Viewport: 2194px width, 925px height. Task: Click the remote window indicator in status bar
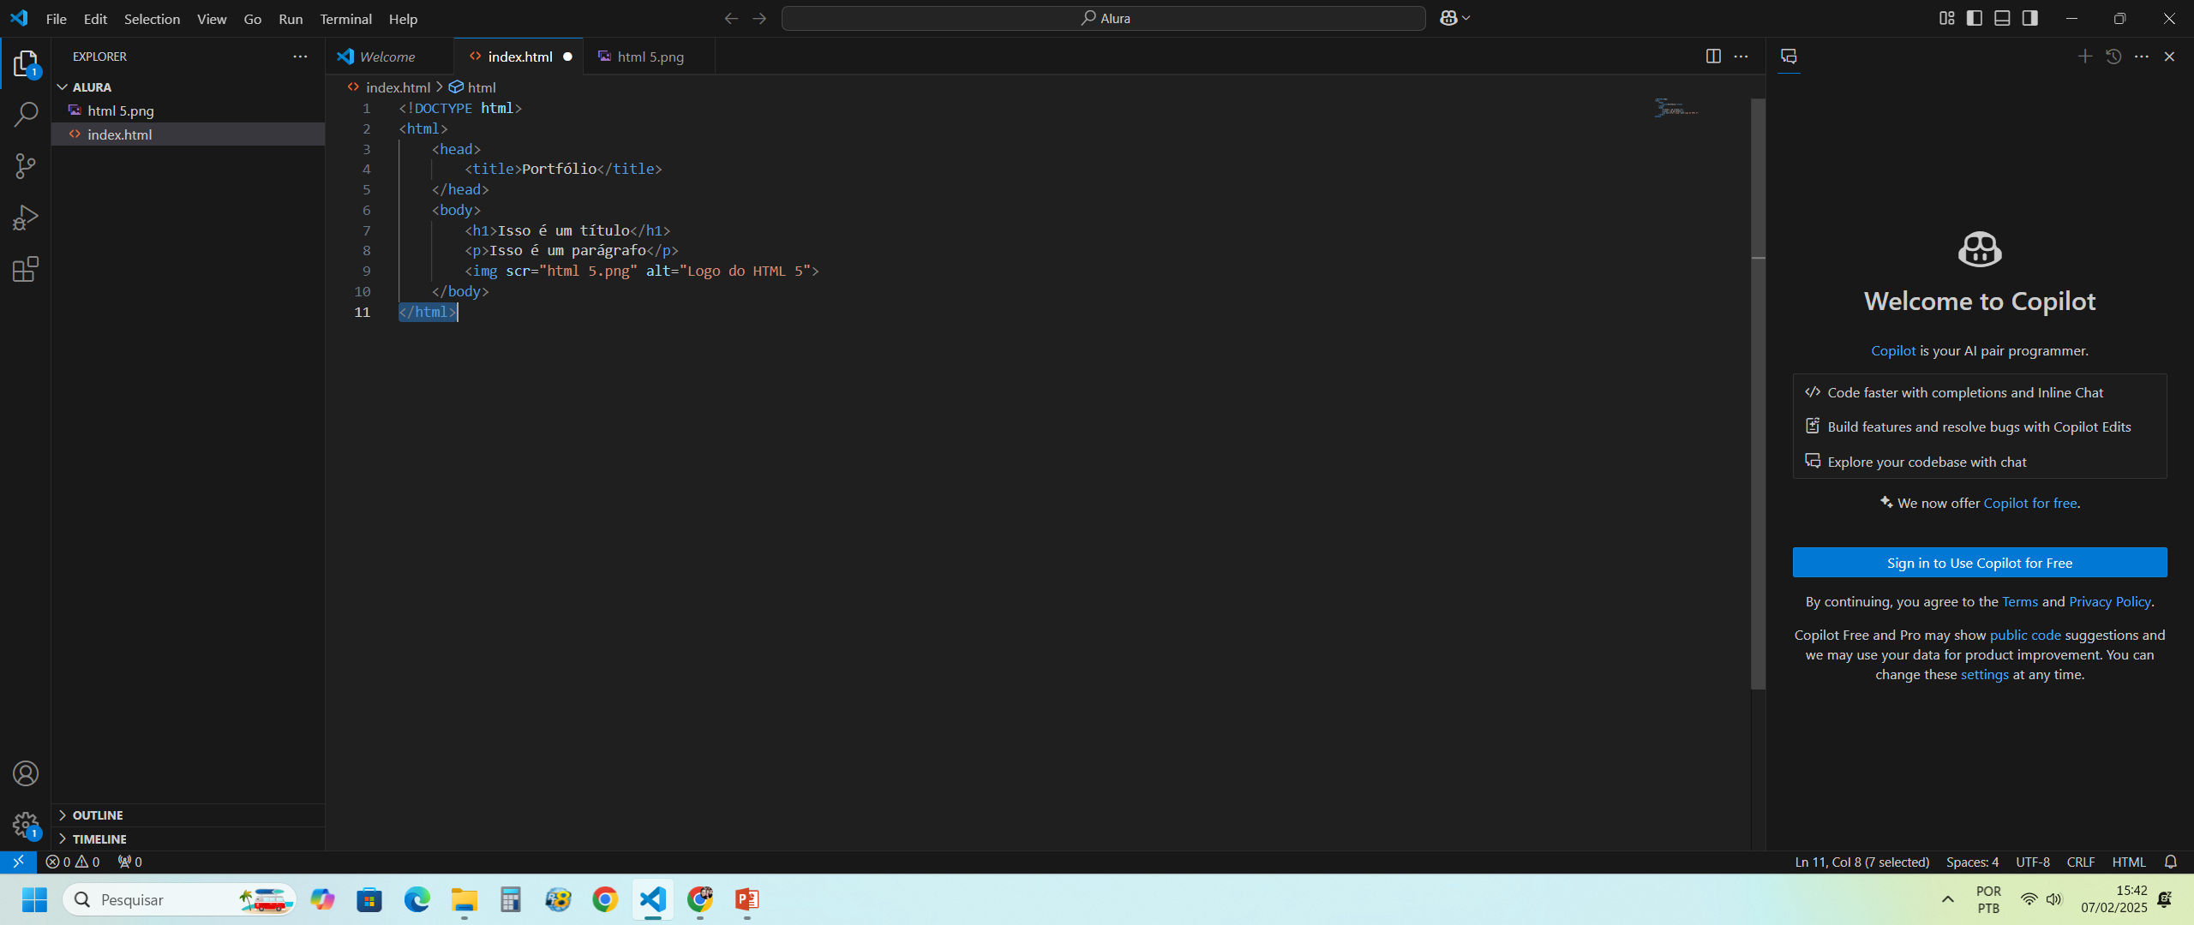point(18,862)
